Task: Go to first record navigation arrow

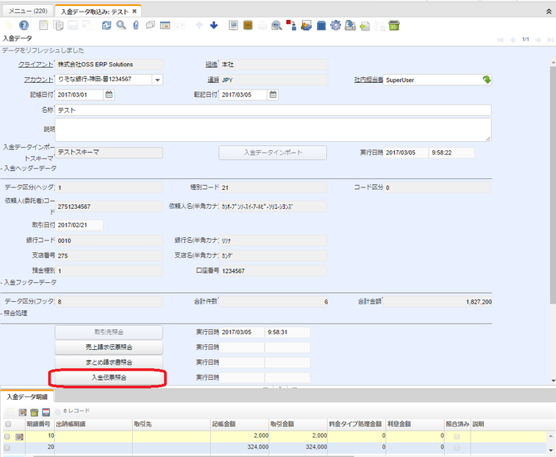Action: coord(500,40)
